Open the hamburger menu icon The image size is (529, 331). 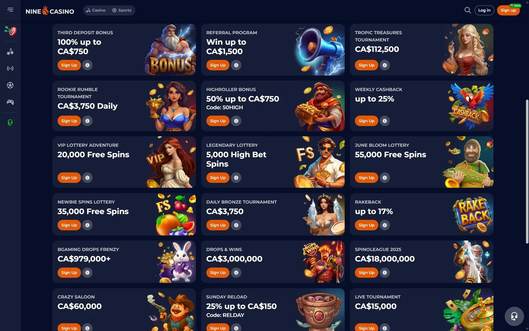(10, 10)
